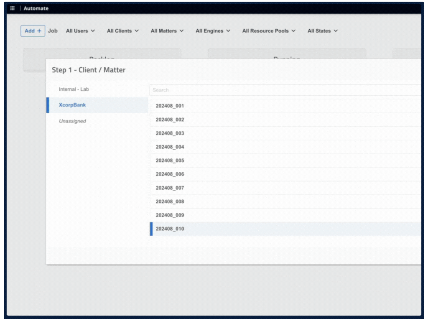This screenshot has width=428, height=321.
Task: Open the All States dropdown
Action: pos(322,31)
